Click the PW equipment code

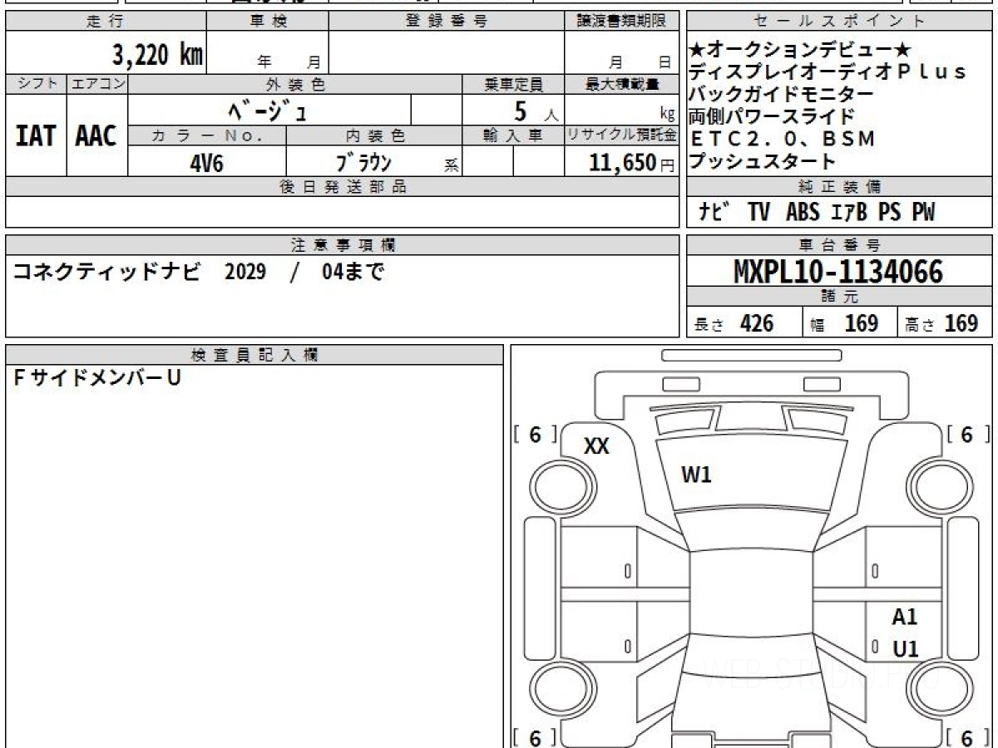(923, 213)
